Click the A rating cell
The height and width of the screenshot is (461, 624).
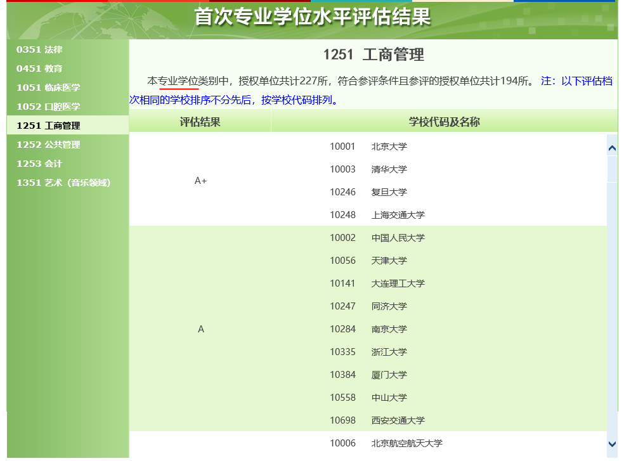coord(200,329)
